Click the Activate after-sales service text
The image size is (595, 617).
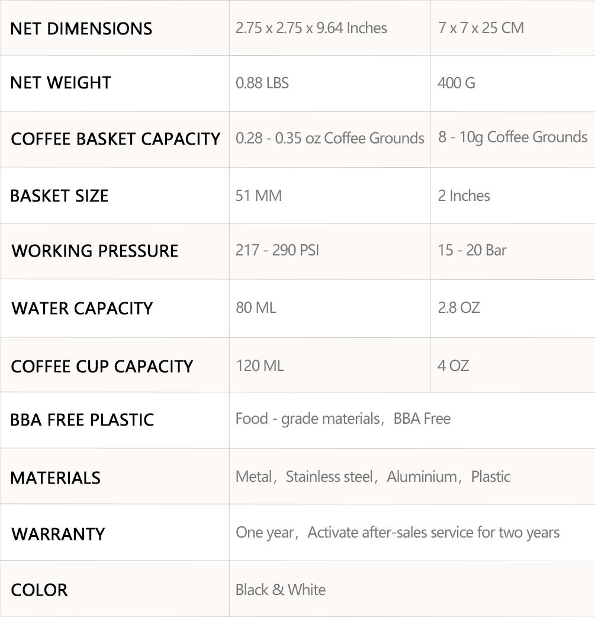pos(433,532)
